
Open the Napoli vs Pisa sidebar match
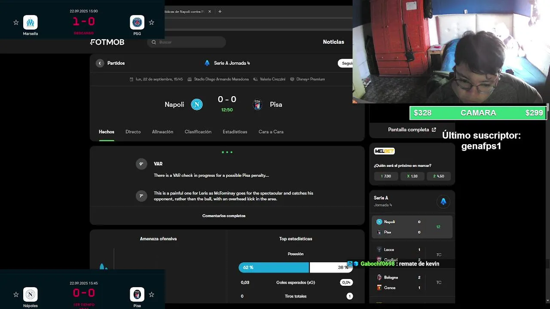(412, 227)
